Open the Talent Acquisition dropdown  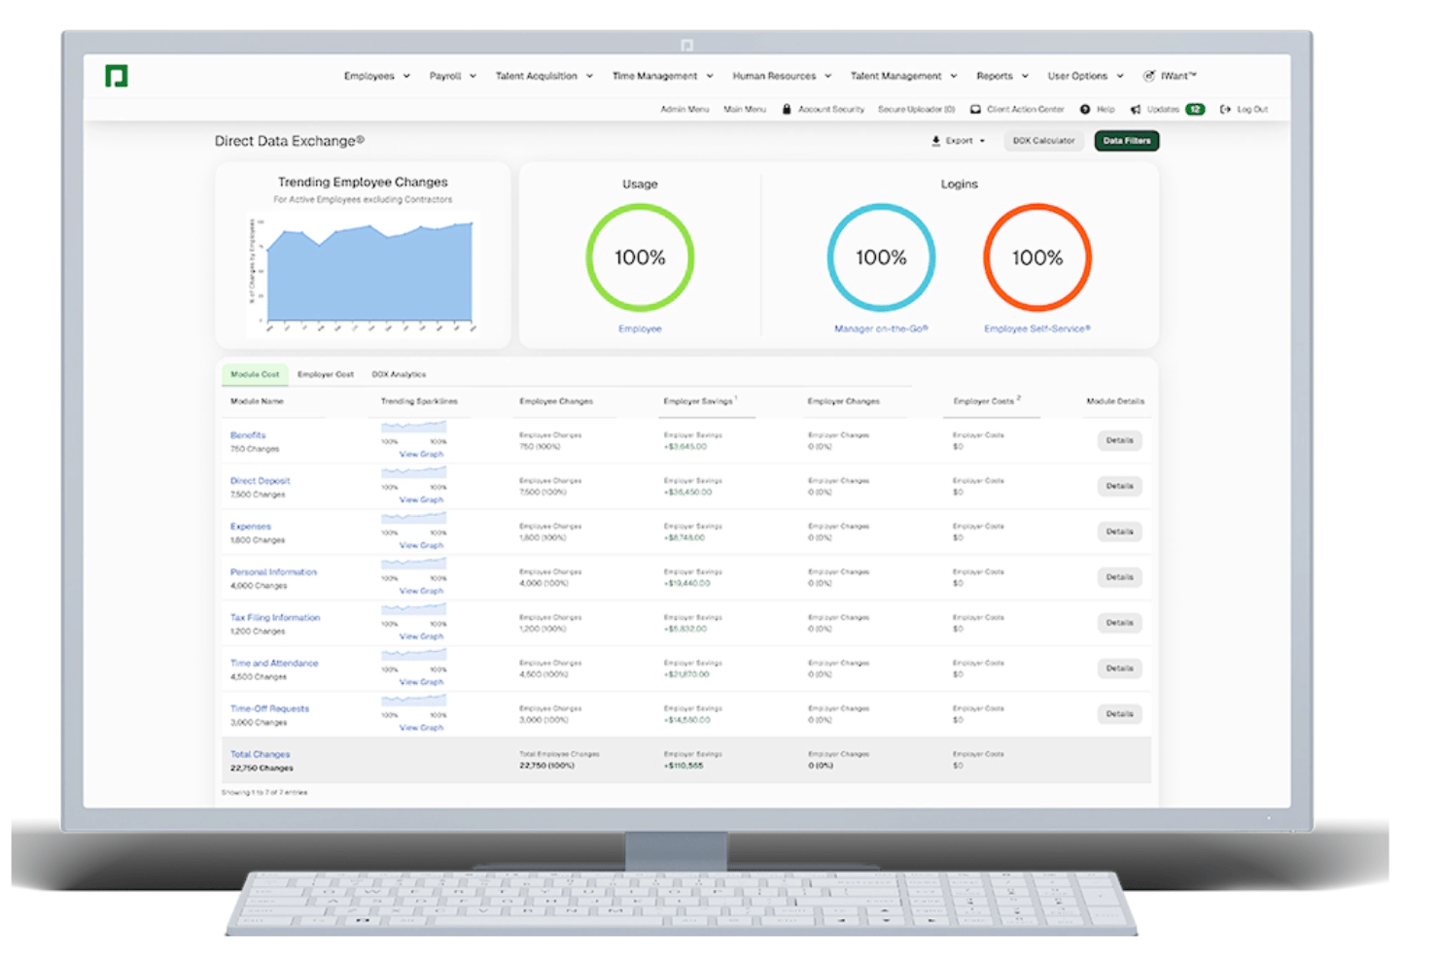coord(544,76)
